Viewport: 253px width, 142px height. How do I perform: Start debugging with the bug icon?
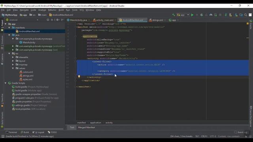[x=202, y=15]
